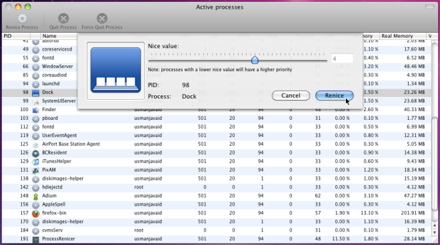Click the Renice Process gear icon
440x245 pixels.
[x=22, y=19]
